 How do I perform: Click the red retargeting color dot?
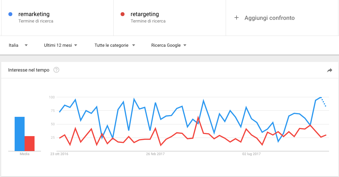(122, 14)
